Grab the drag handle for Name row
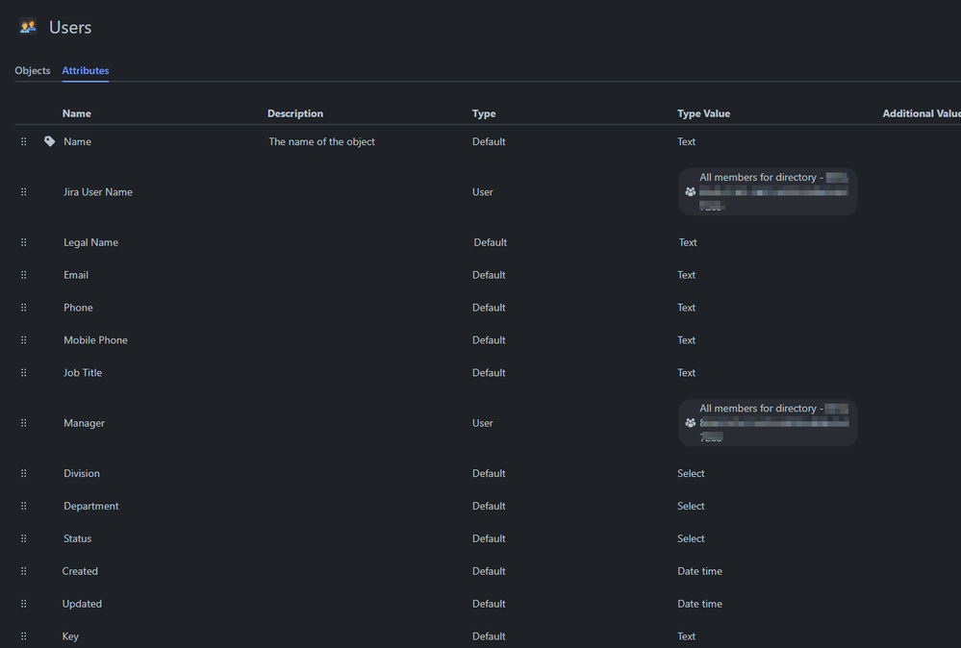 coord(24,141)
